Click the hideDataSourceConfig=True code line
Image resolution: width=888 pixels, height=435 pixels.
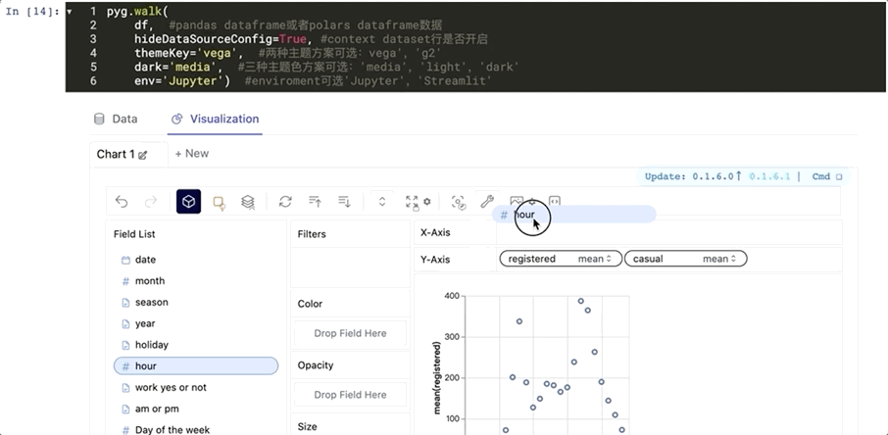(x=311, y=39)
